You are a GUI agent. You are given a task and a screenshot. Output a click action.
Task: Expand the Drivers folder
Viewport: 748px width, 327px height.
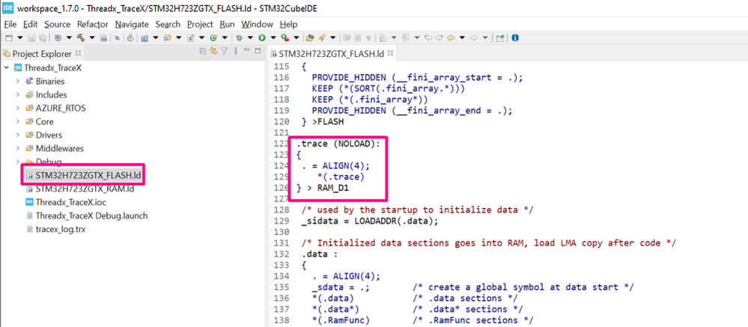click(x=18, y=135)
